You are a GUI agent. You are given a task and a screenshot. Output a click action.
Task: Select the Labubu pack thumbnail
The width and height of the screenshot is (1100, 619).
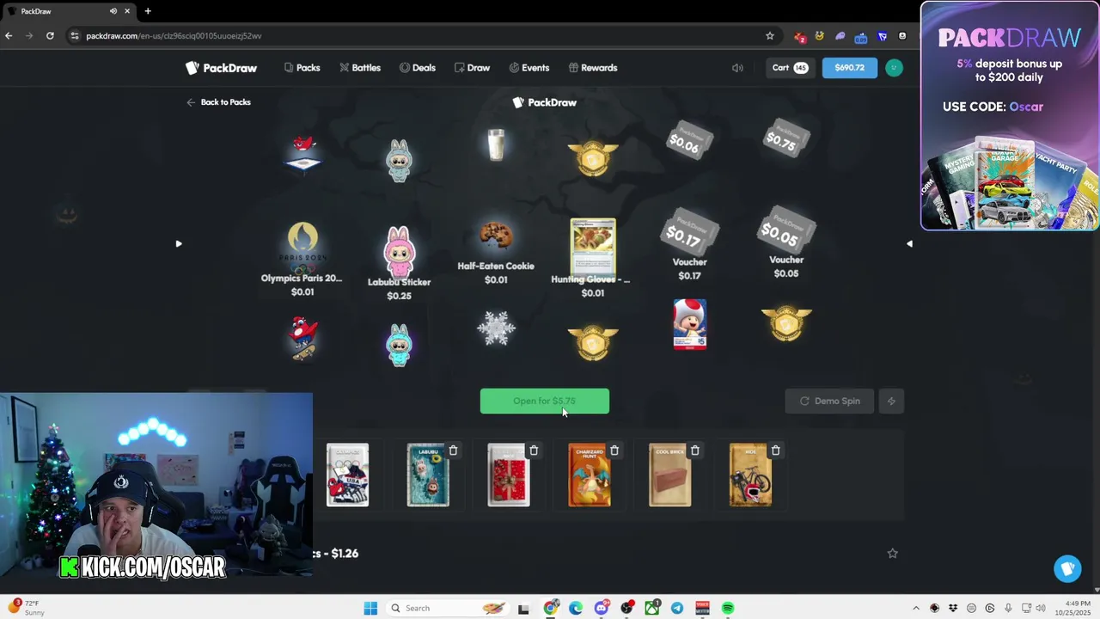[x=427, y=475]
